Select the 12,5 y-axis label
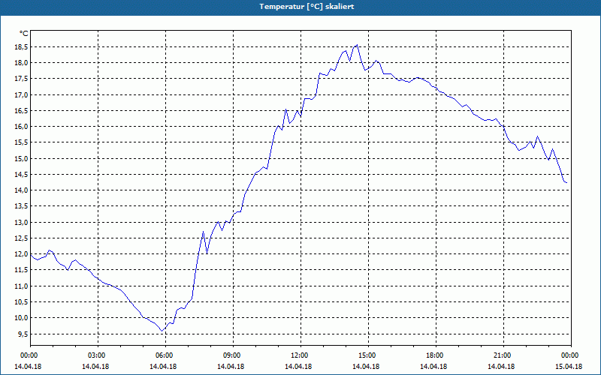Viewport: 601px width, 375px height. 22,238
